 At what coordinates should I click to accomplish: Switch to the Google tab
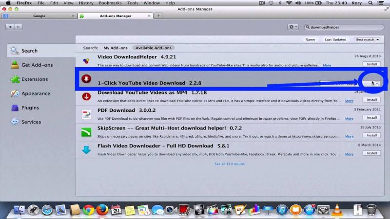coord(39,16)
